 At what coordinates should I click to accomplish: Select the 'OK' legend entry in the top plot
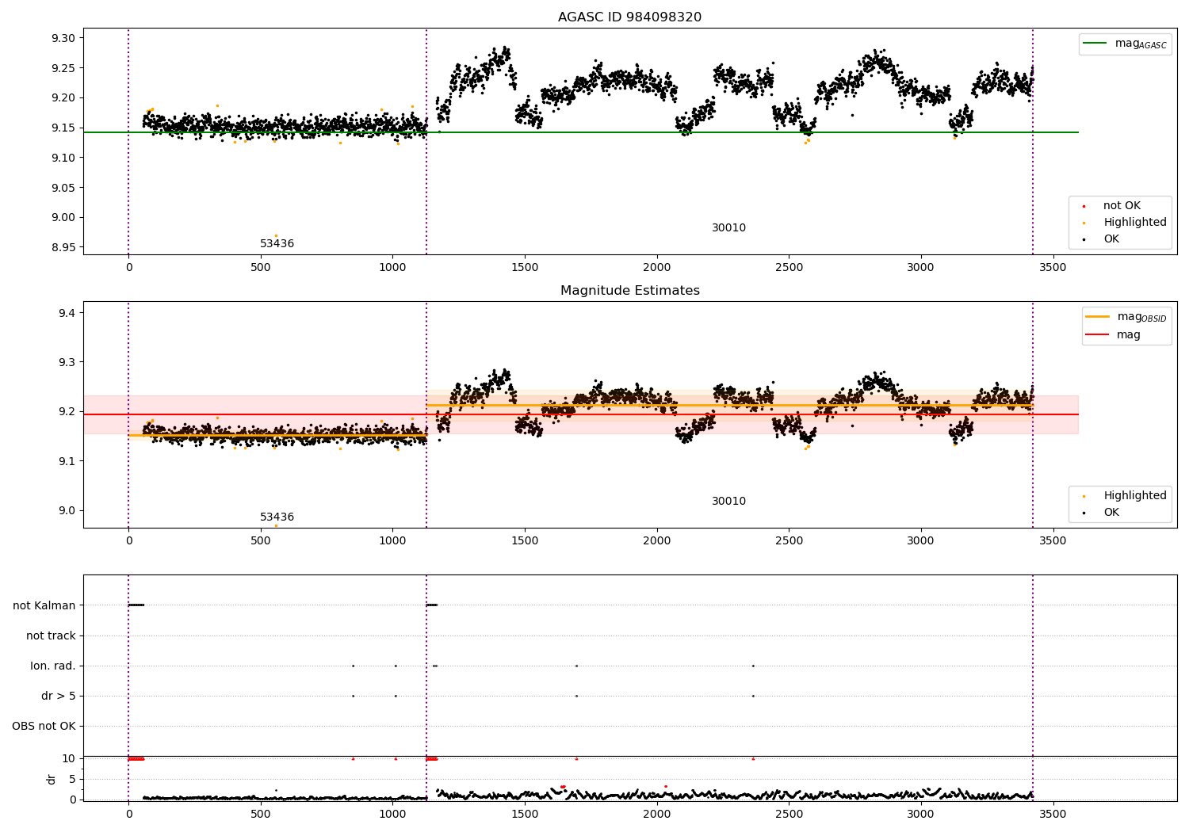tap(1111, 239)
